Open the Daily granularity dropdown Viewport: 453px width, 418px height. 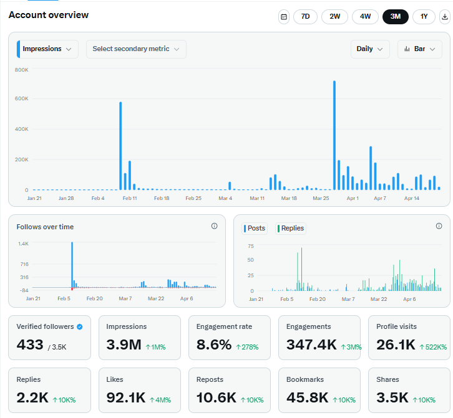coord(370,49)
